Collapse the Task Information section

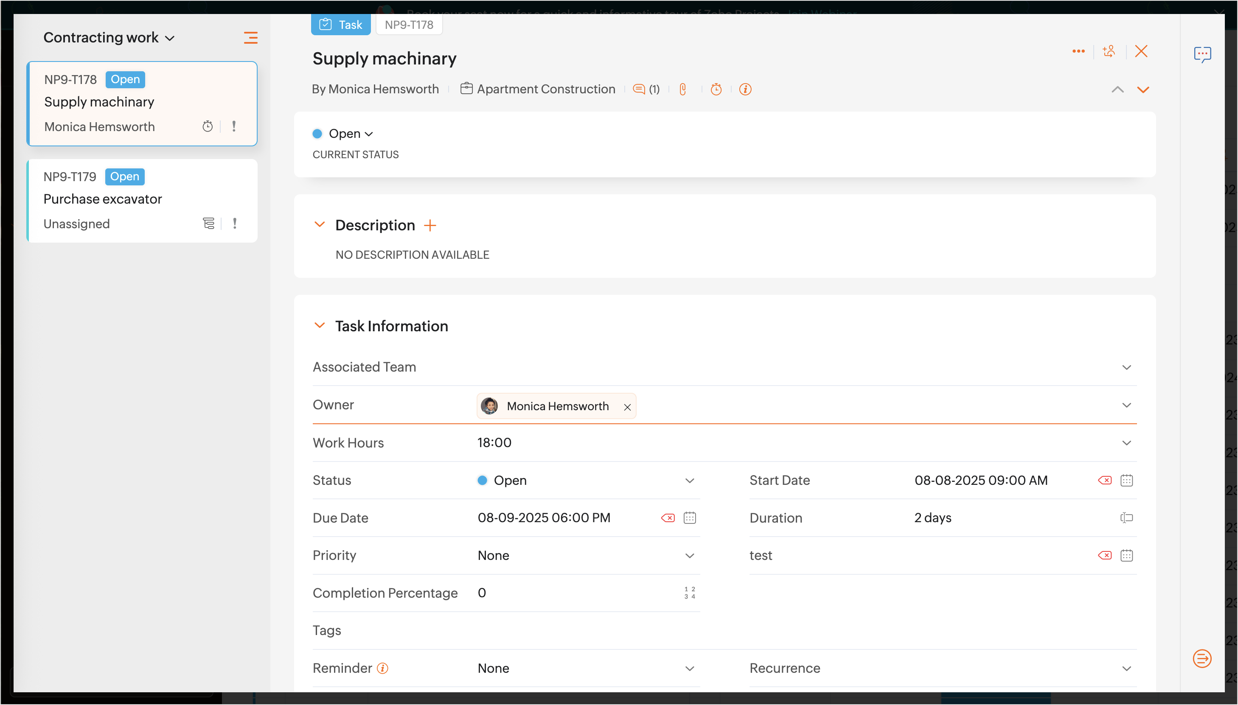click(x=319, y=325)
